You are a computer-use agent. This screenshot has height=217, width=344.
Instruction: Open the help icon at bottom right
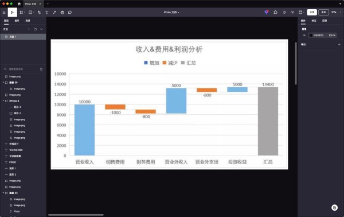pyautogui.click(x=335, y=208)
